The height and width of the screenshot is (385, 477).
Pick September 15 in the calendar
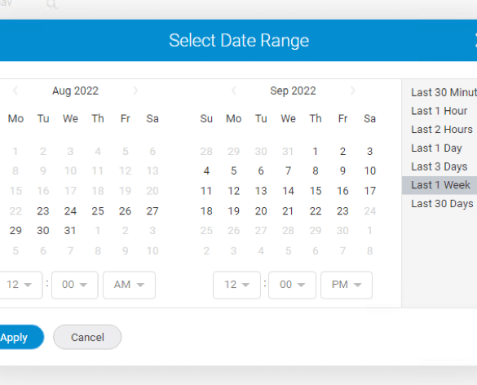click(x=316, y=191)
